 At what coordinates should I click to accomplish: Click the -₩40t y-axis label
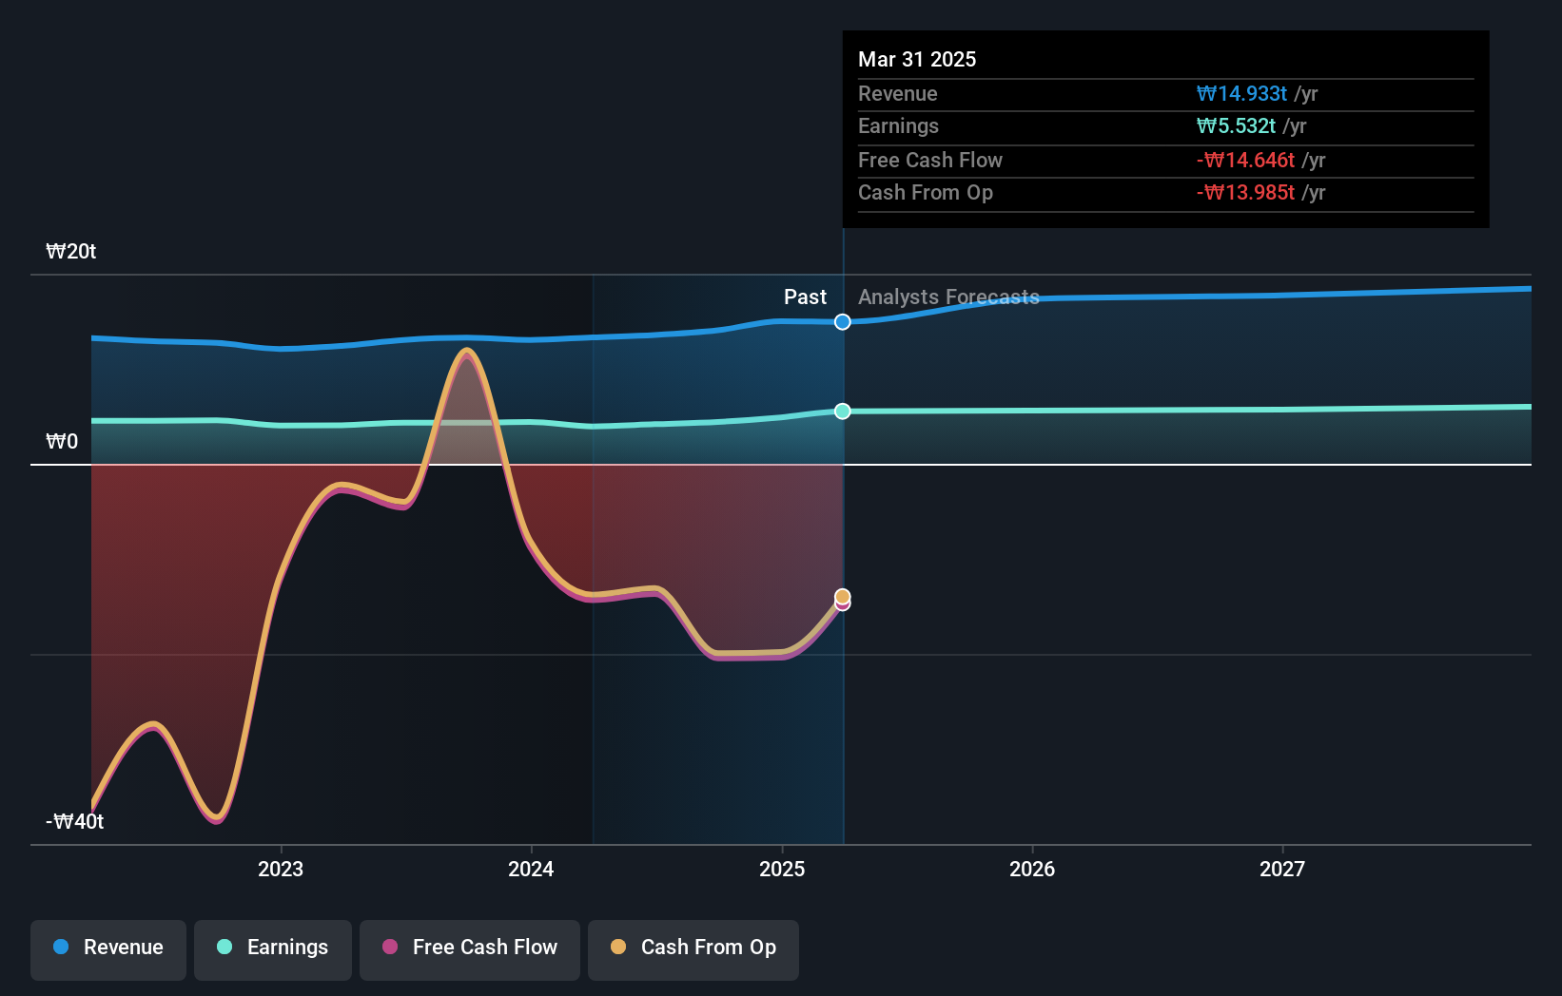pos(75,822)
